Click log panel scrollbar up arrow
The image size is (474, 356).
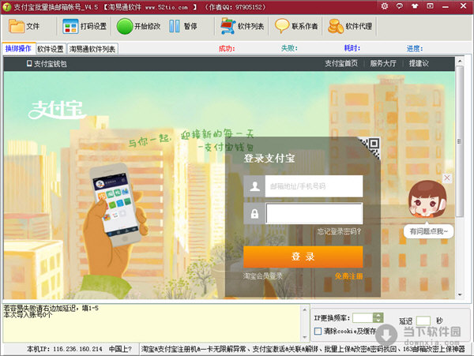305,309
